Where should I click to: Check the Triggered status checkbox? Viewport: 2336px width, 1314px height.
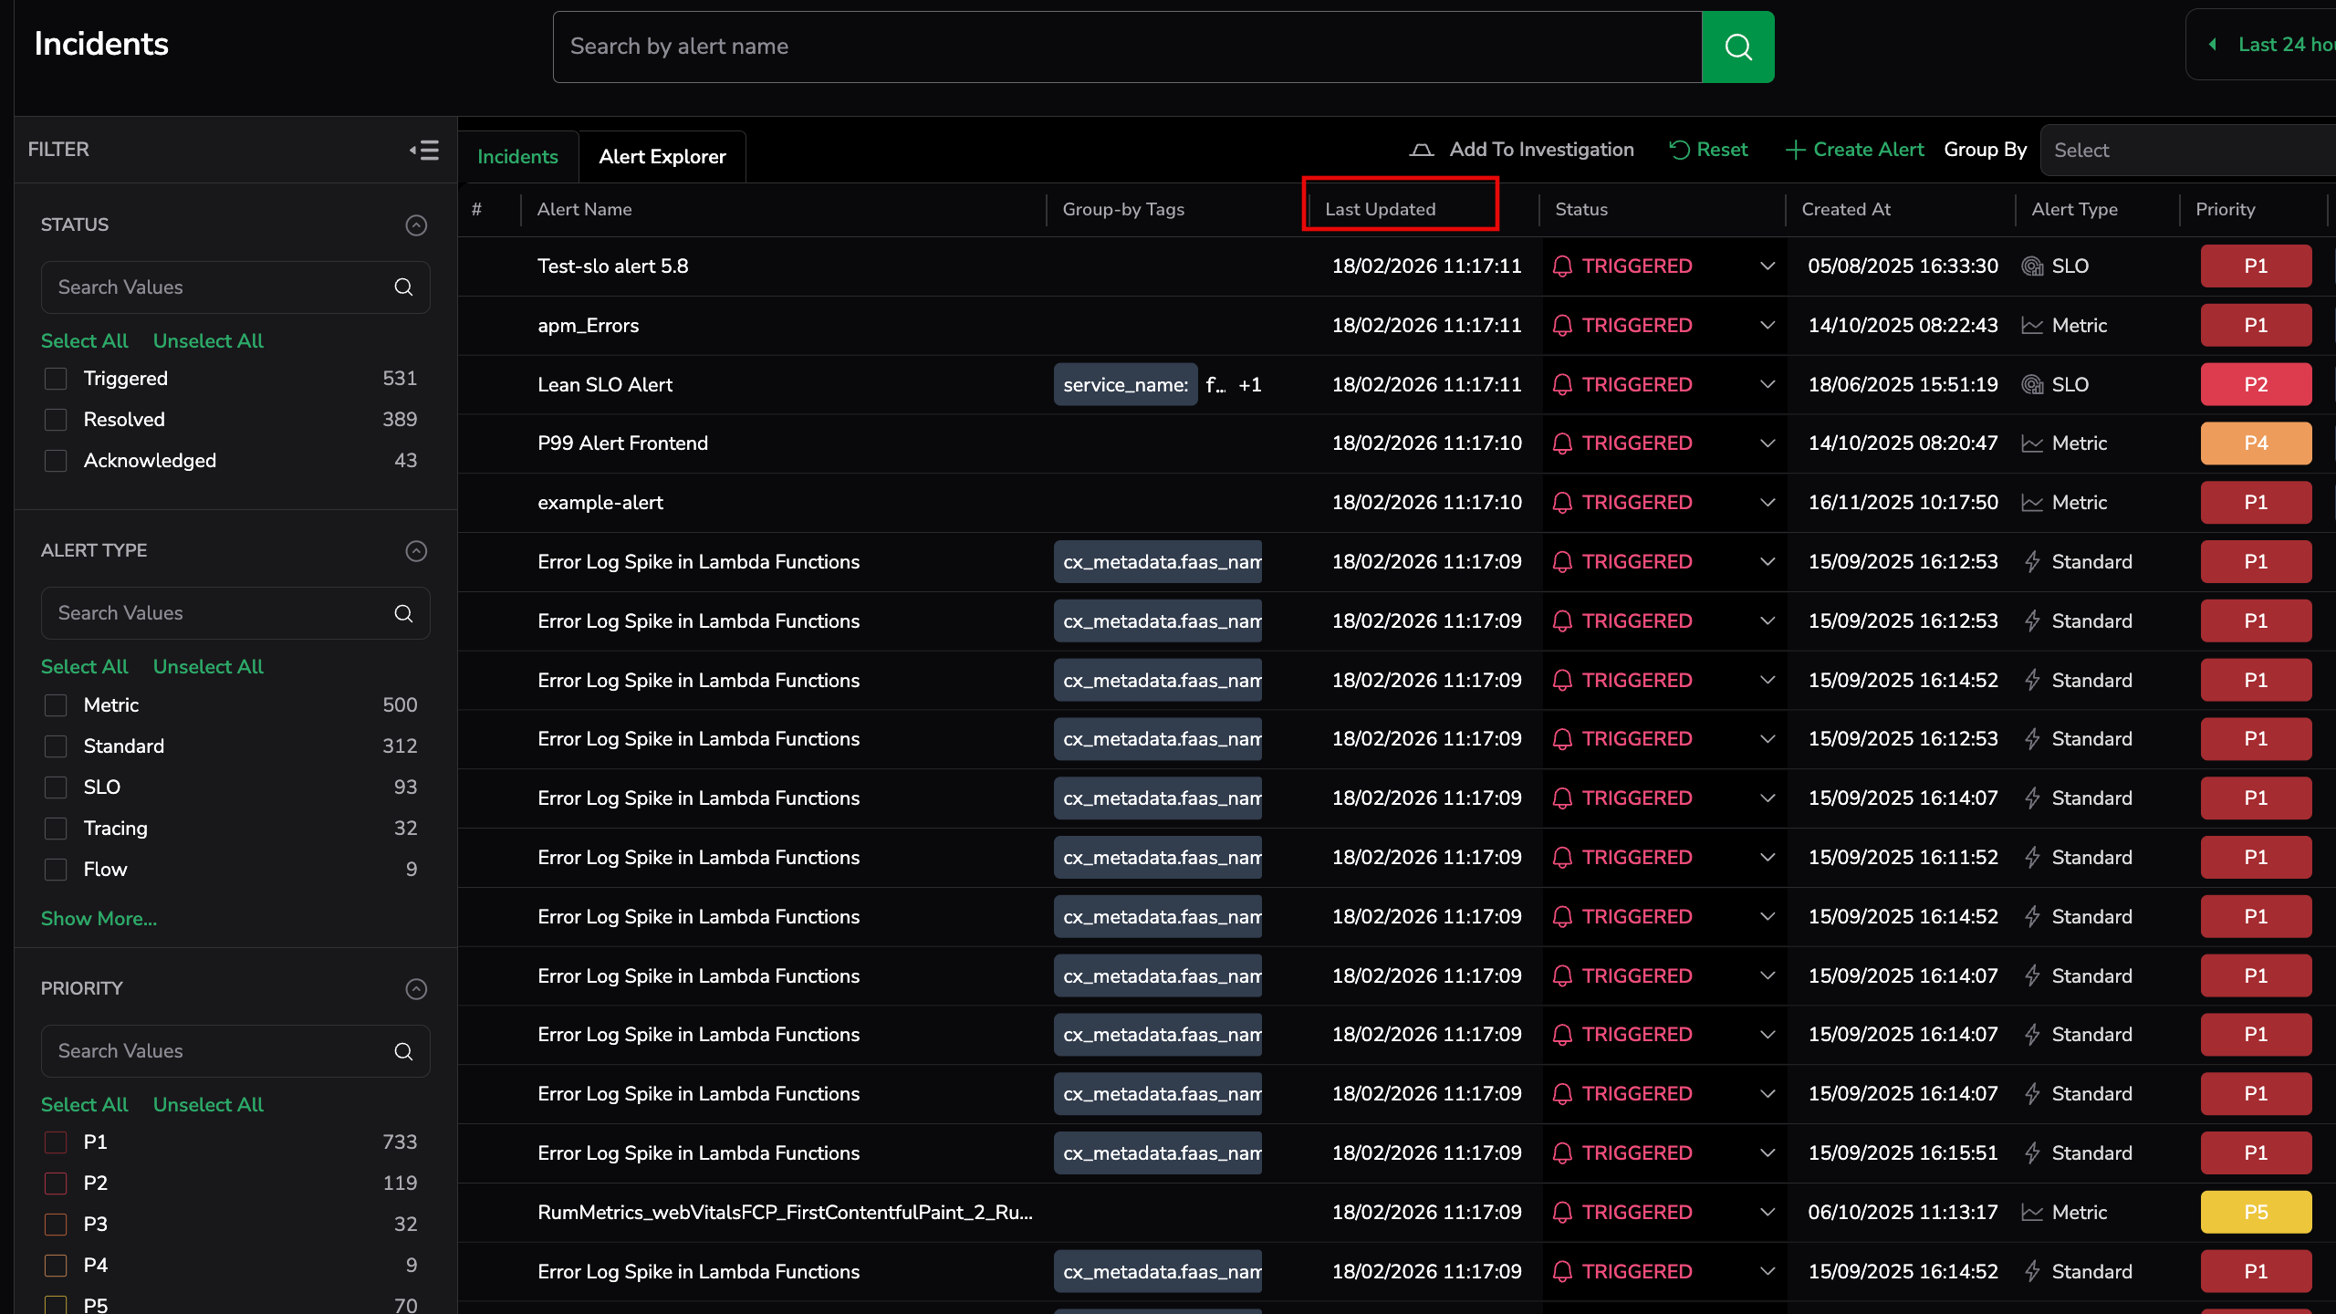56,379
